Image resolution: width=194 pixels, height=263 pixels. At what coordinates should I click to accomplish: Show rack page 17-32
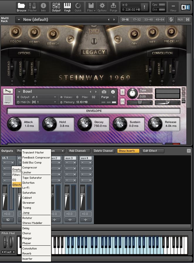click(137, 20)
